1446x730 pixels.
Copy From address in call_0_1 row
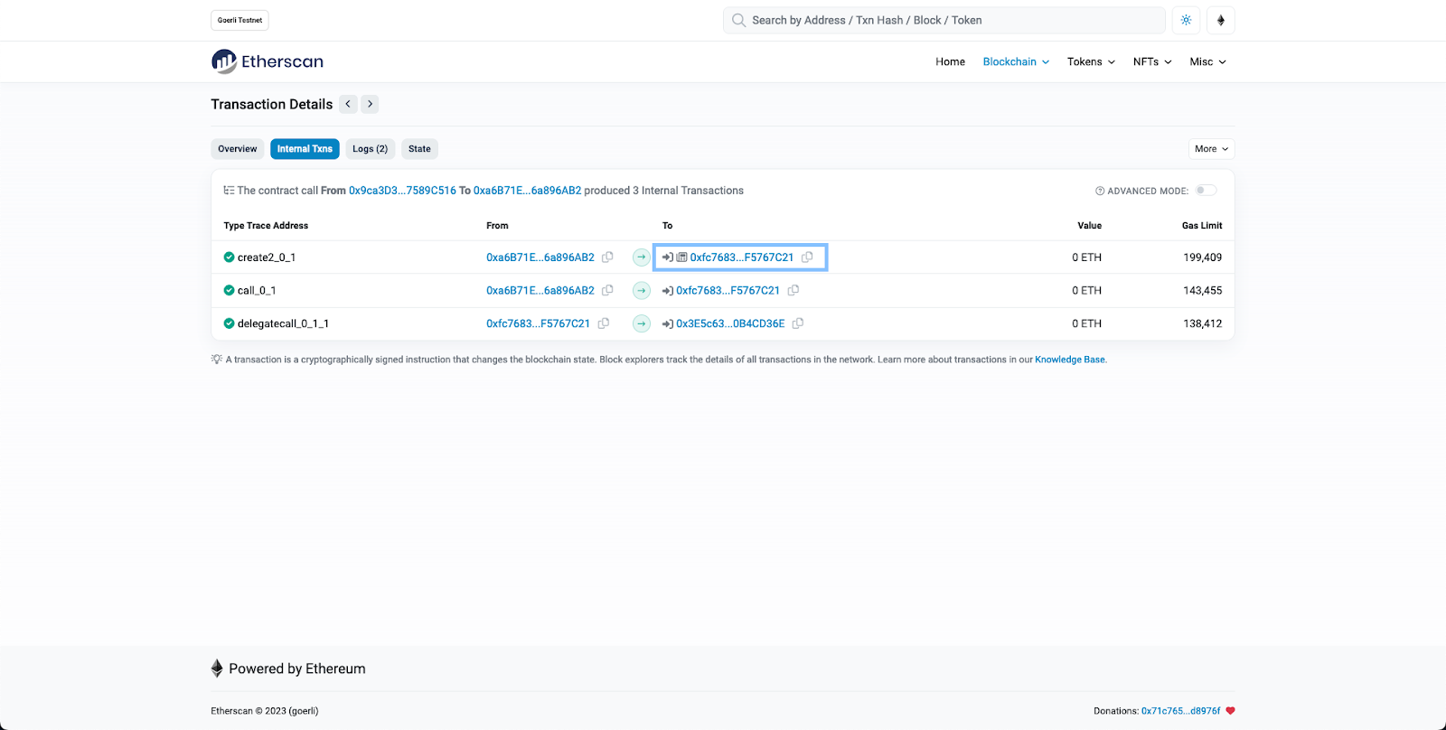pyautogui.click(x=607, y=290)
